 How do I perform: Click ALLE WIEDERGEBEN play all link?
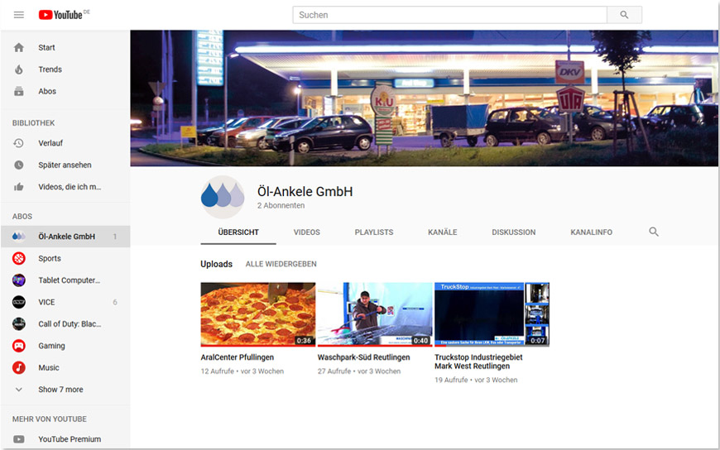pos(281,264)
